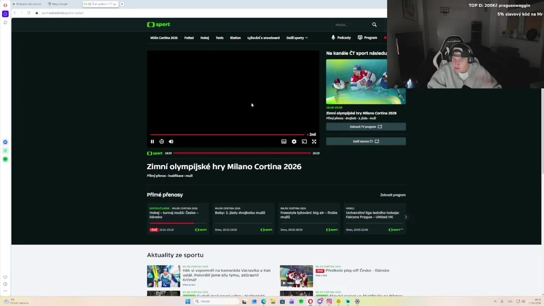The height and width of the screenshot is (306, 544).
Task: Open Instagram from taskbar
Action: point(329,301)
